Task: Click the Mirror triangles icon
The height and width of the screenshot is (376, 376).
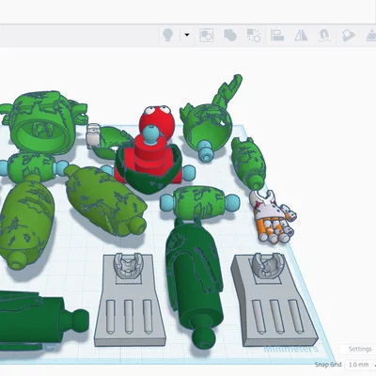Action: pos(301,35)
